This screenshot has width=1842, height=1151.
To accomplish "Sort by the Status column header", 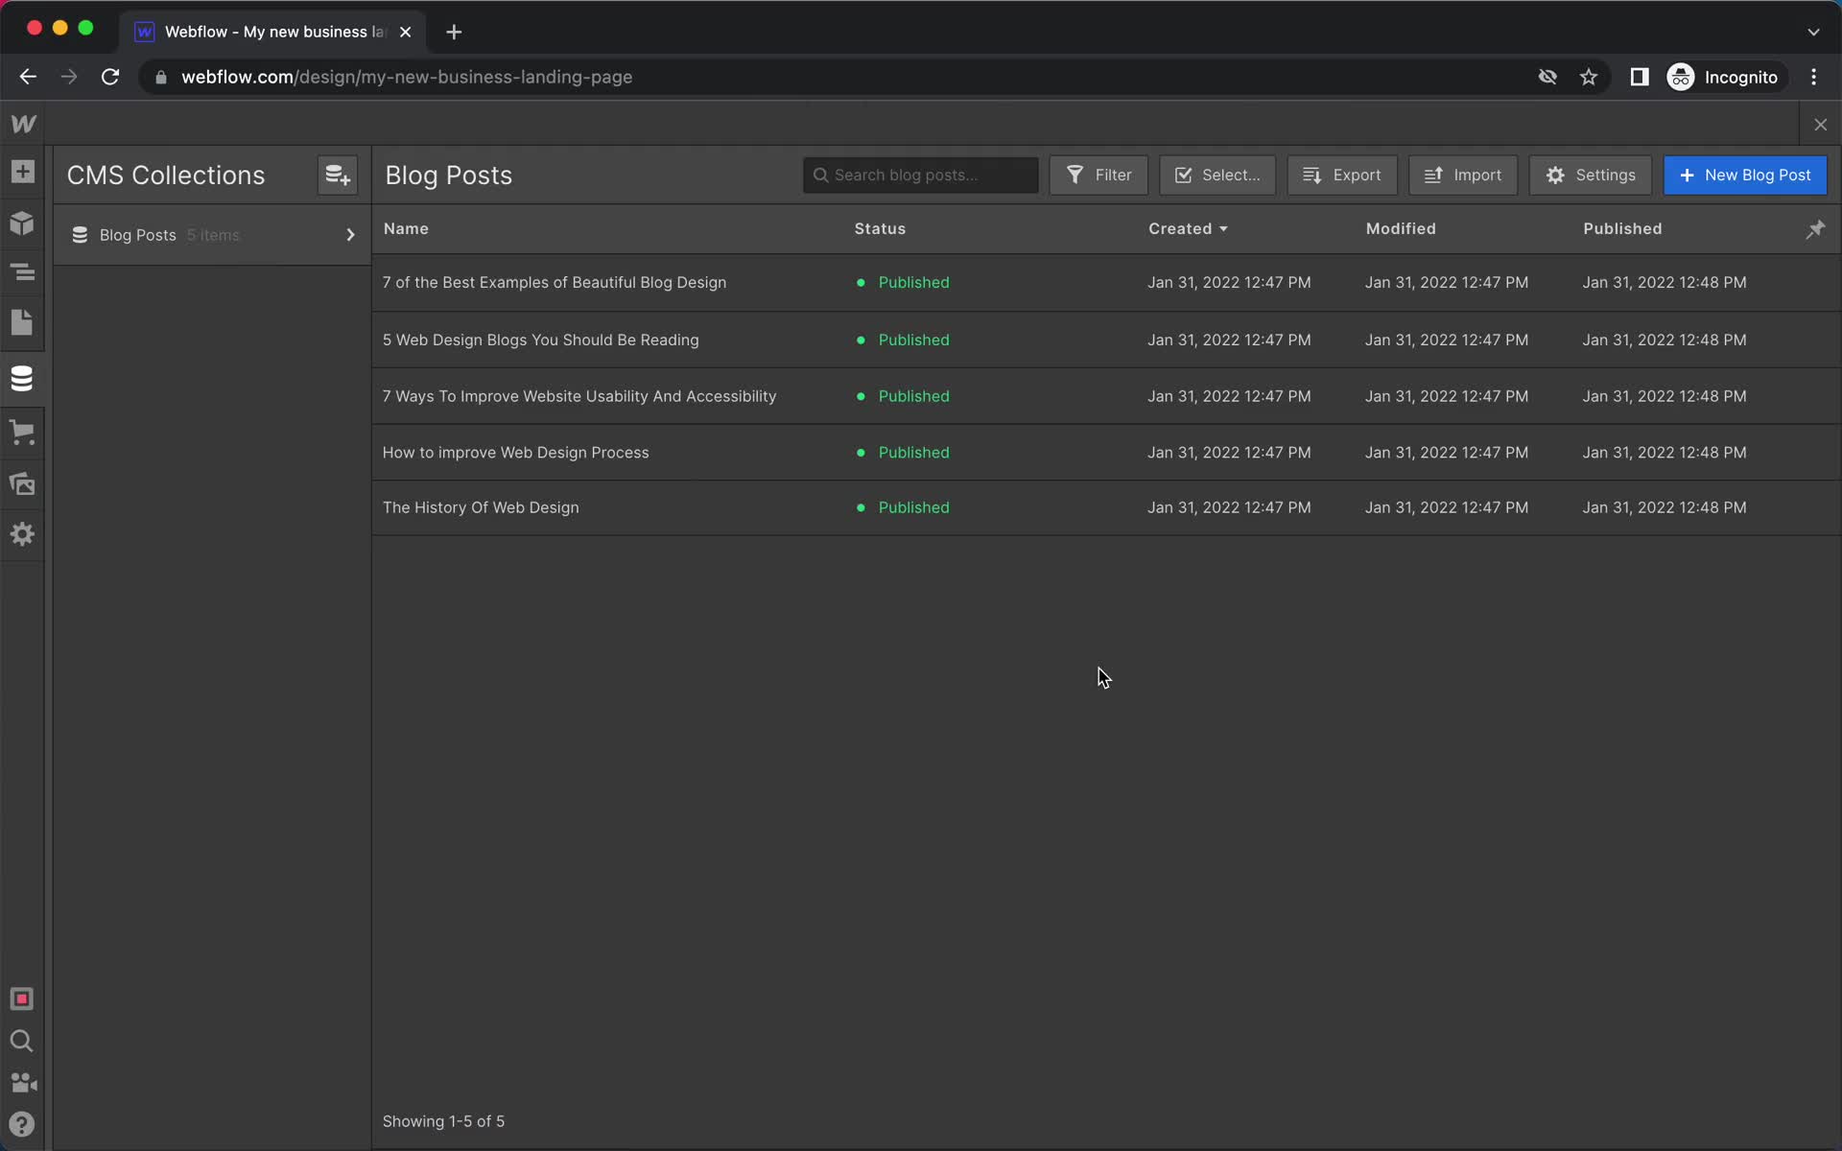I will point(880,229).
